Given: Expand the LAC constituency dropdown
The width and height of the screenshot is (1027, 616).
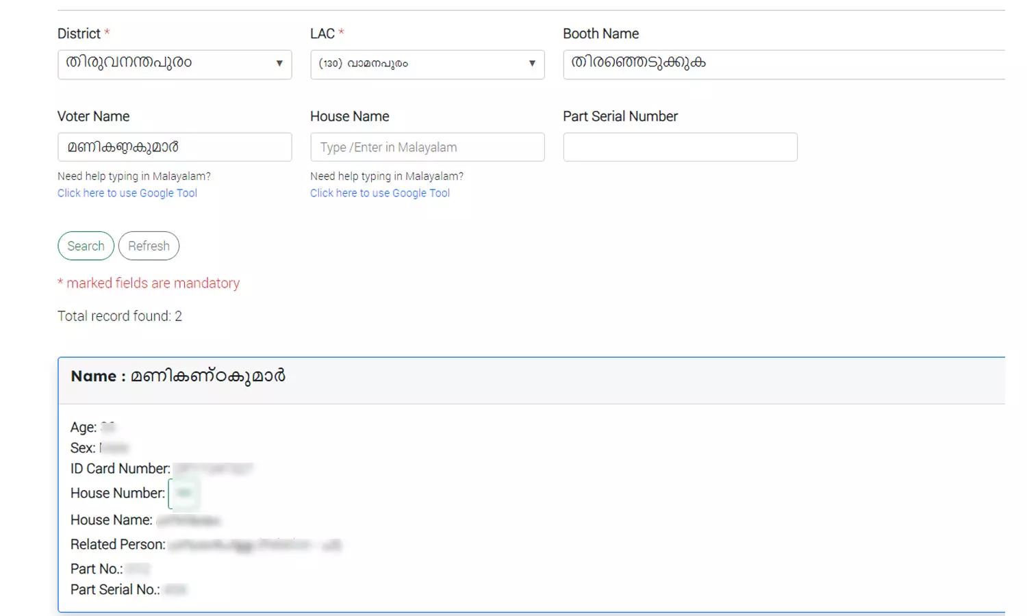Looking at the screenshot, I should [427, 64].
